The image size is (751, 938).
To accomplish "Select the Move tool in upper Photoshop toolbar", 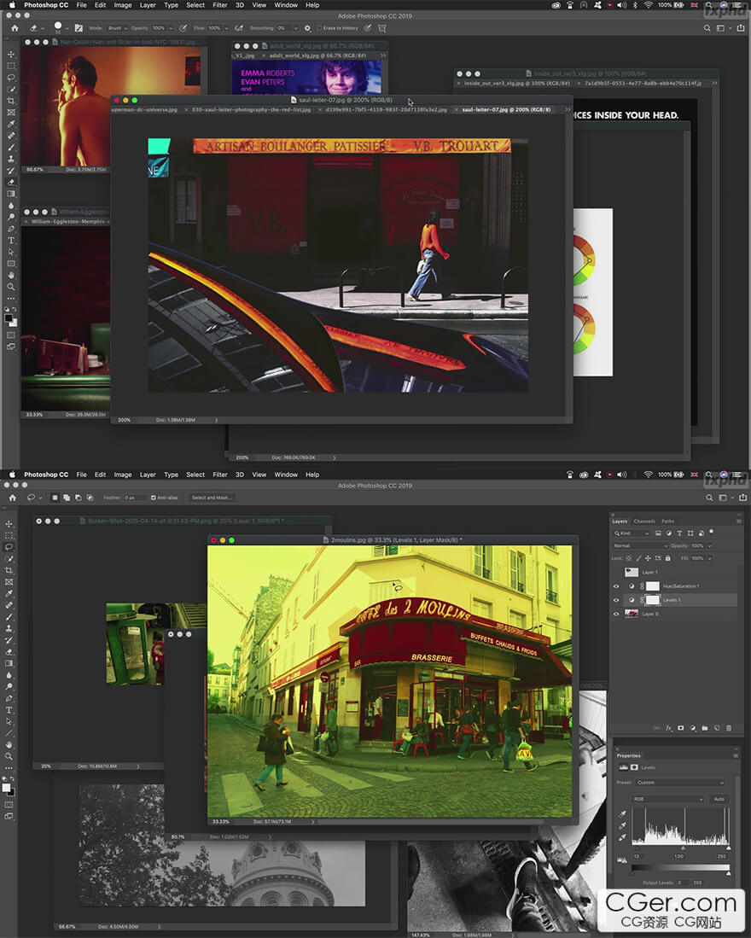I will click(x=11, y=55).
